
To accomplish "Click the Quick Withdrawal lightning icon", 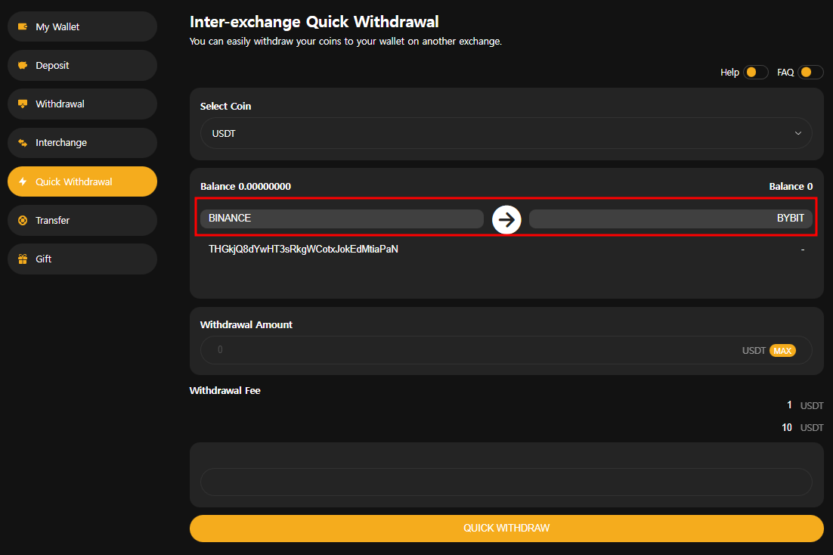I will pos(23,181).
